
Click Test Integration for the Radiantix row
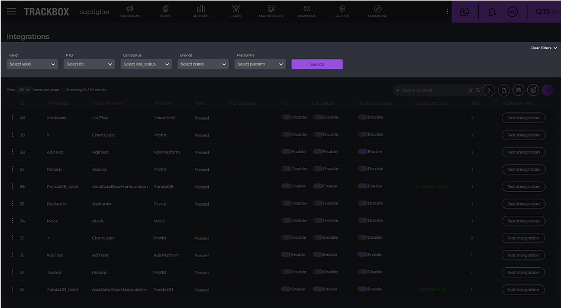524,204
